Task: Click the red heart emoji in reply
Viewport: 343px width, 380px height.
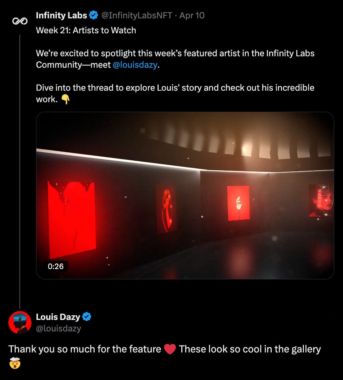Action: tap(170, 349)
